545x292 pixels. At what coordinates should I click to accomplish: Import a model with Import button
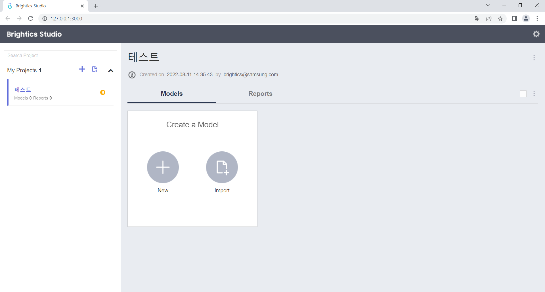pyautogui.click(x=222, y=167)
